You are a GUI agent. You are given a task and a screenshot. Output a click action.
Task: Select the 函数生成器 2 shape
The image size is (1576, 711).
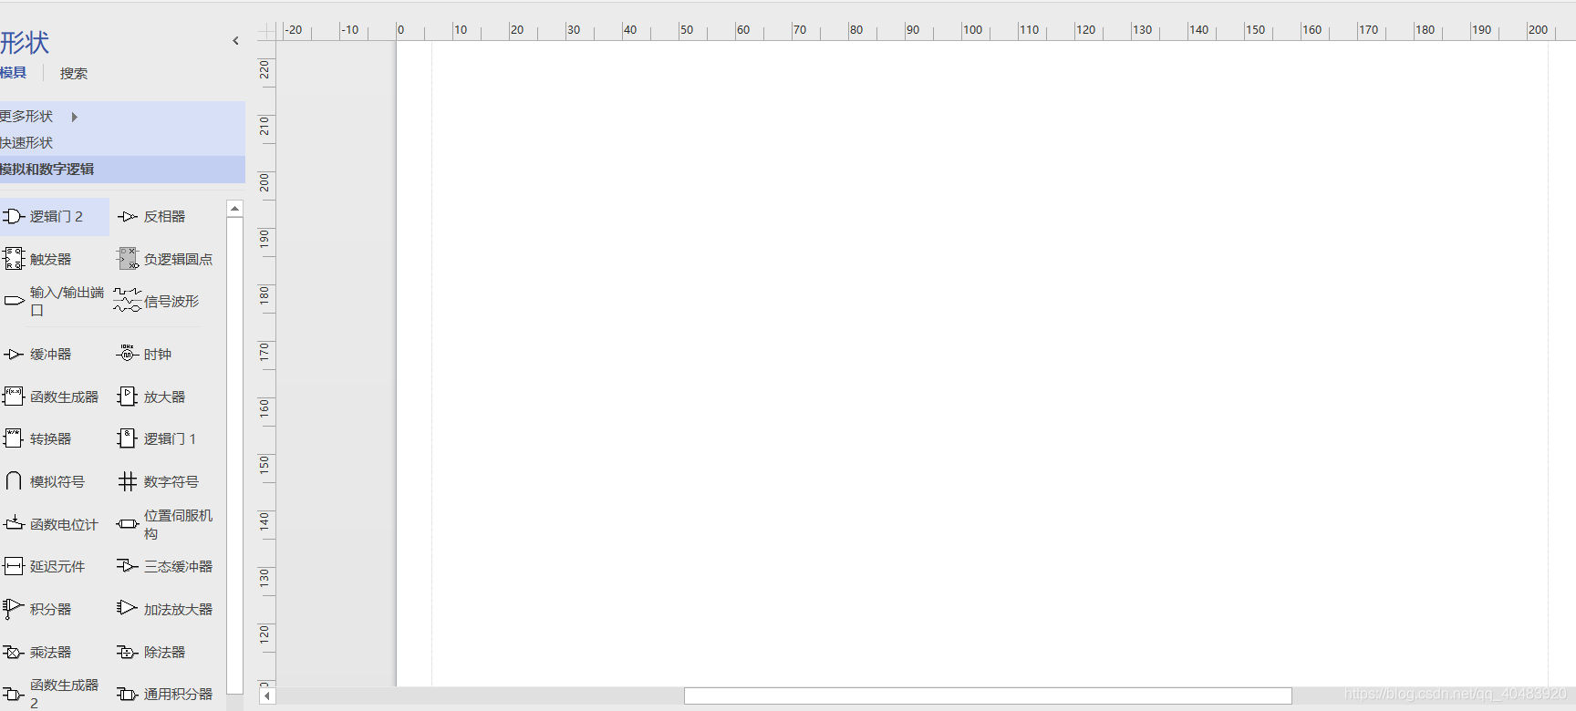51,694
